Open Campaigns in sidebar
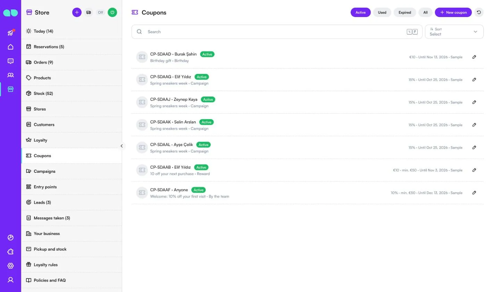Viewport: 493px width, 292px height. click(72, 171)
